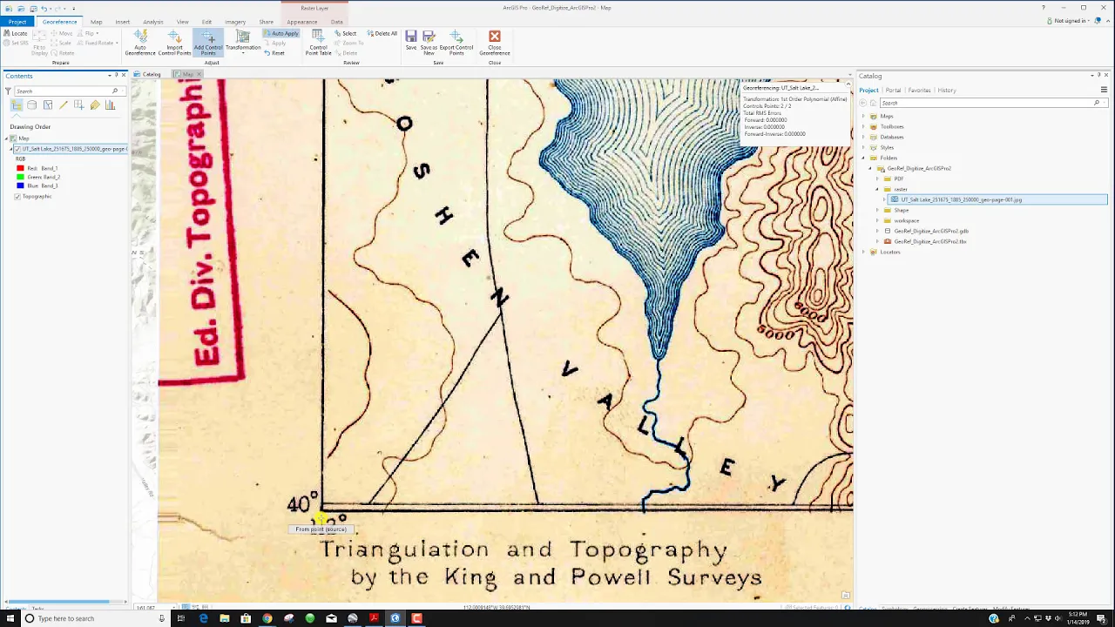Open the Data ribbon tab
Screen dimensions: 1115x627
coord(336,22)
